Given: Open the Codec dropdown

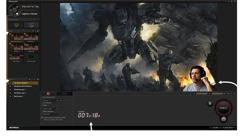Looking at the screenshot, I should 50,109.
